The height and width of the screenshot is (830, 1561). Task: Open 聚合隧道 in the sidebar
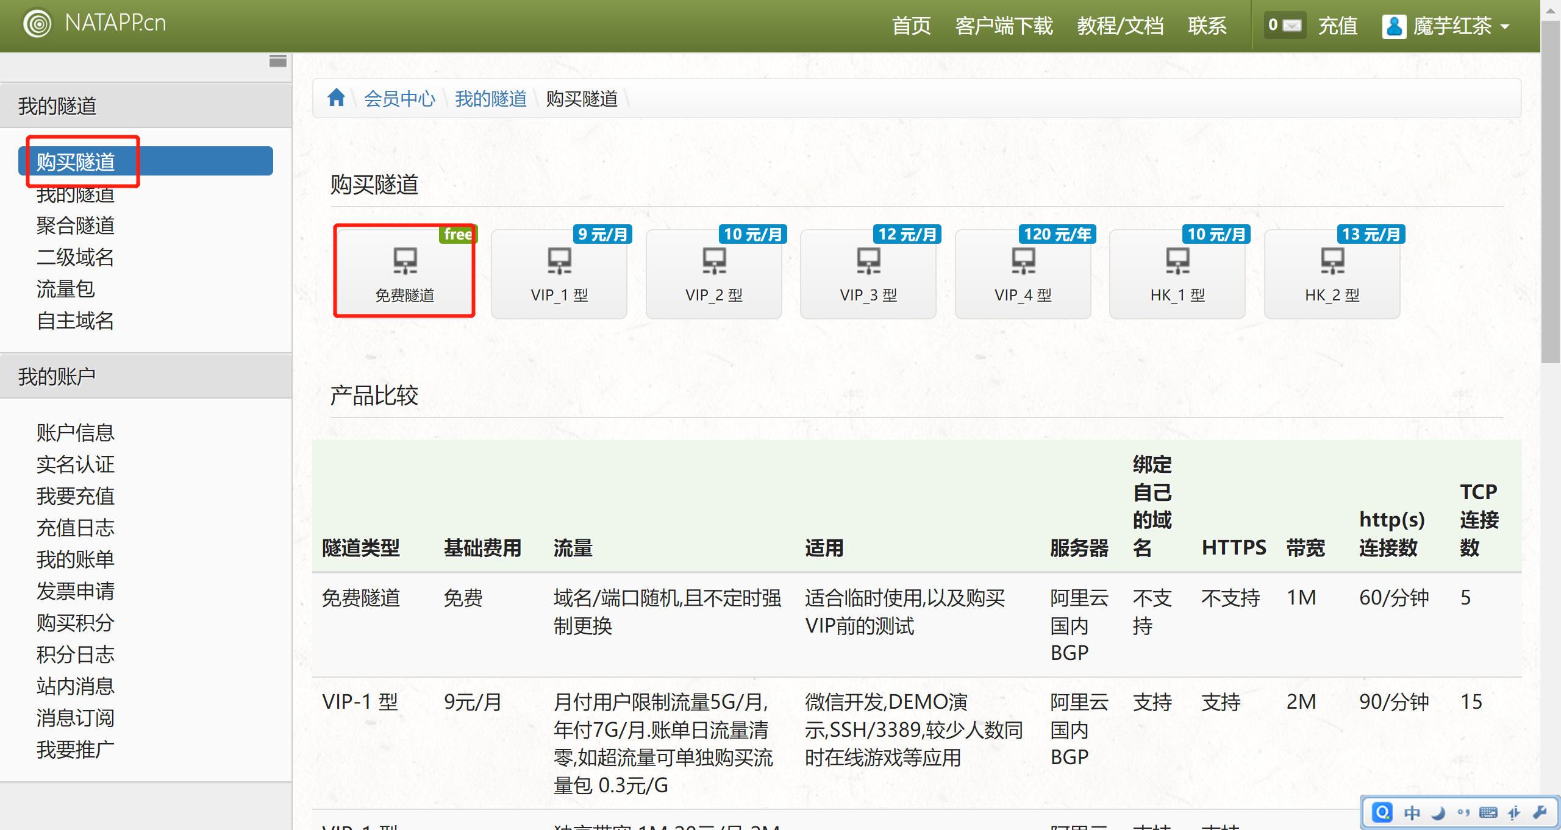[x=76, y=225]
